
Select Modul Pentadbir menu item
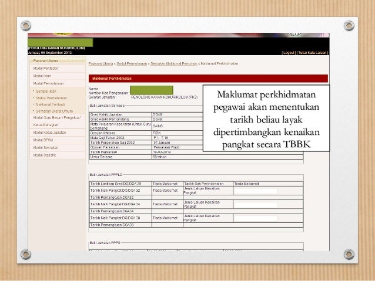[46, 68]
